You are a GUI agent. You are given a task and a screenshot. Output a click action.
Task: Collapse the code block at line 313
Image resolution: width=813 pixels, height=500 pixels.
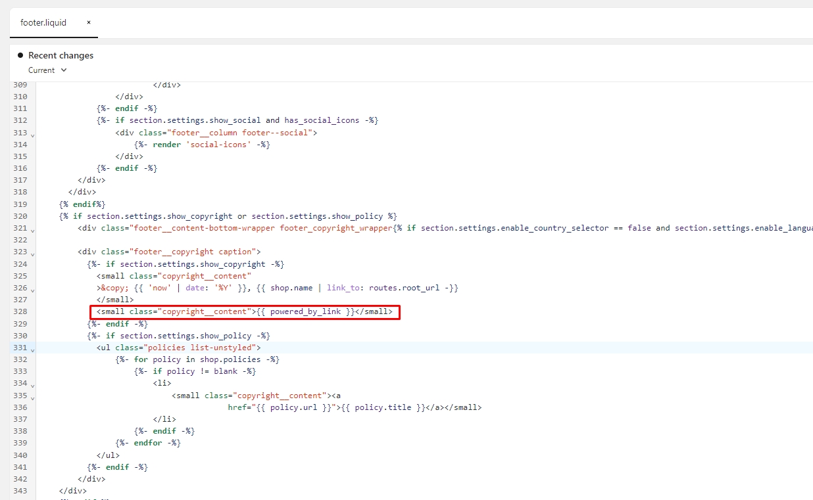pos(32,135)
